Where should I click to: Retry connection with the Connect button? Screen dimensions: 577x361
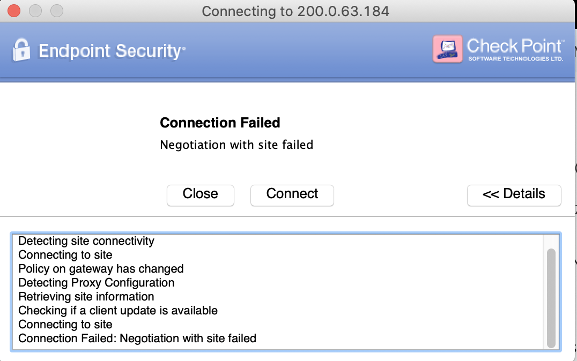click(x=292, y=195)
